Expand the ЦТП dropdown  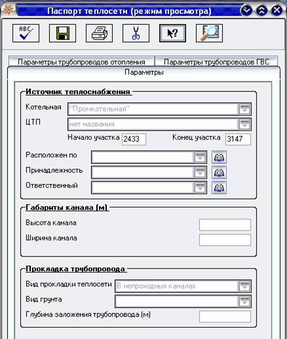pyautogui.click(x=244, y=124)
